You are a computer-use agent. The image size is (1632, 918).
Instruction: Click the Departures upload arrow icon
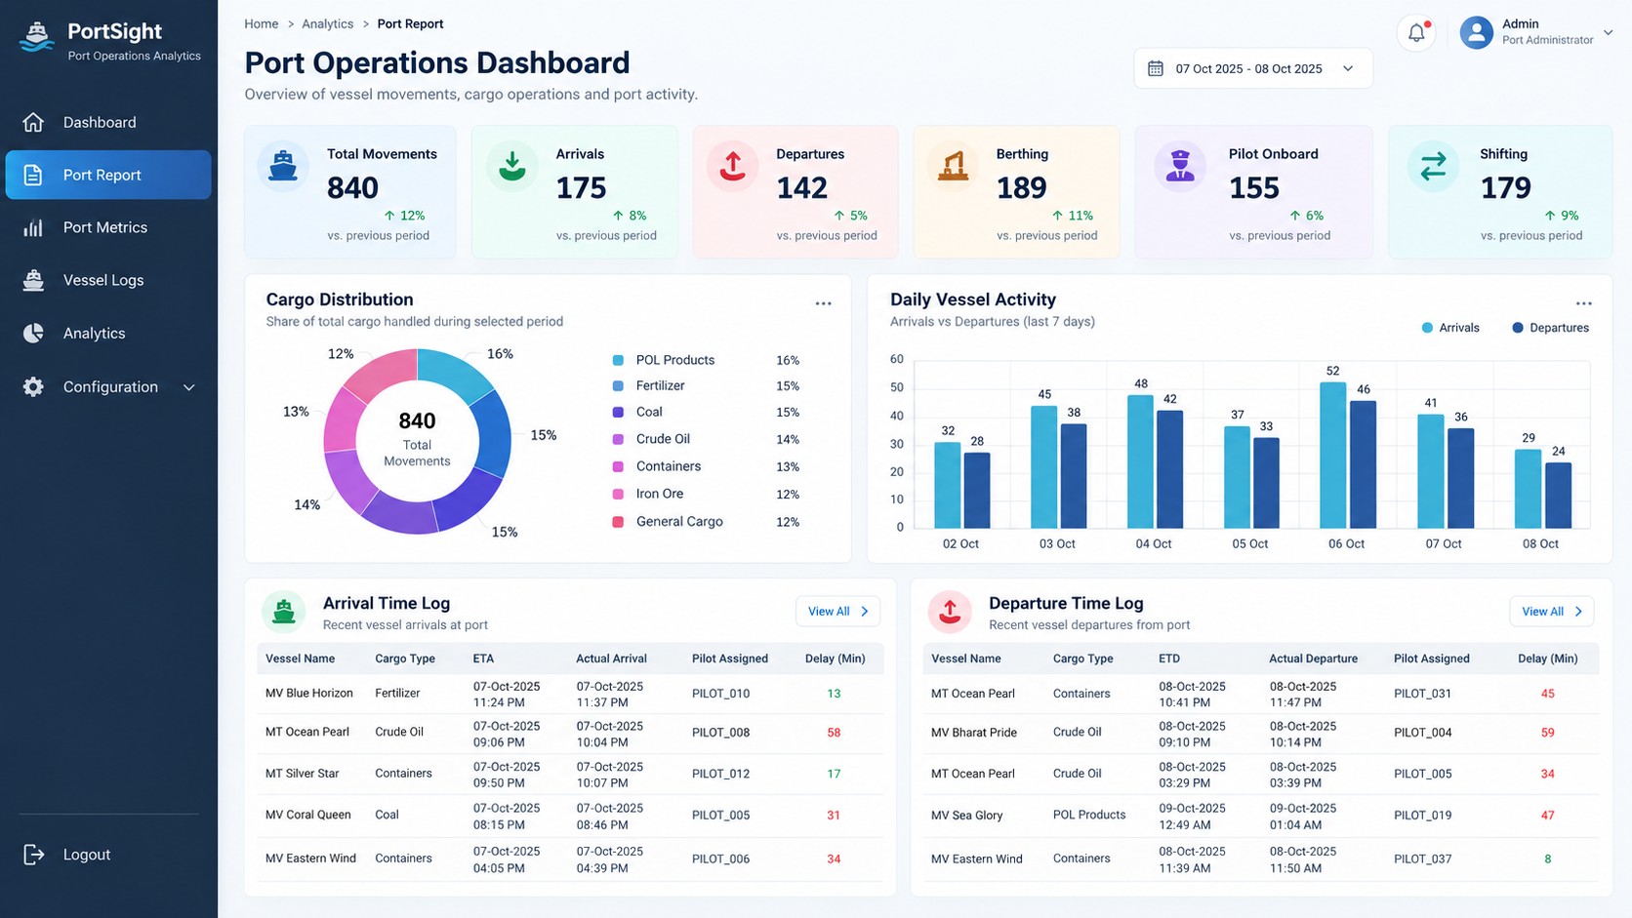click(732, 166)
